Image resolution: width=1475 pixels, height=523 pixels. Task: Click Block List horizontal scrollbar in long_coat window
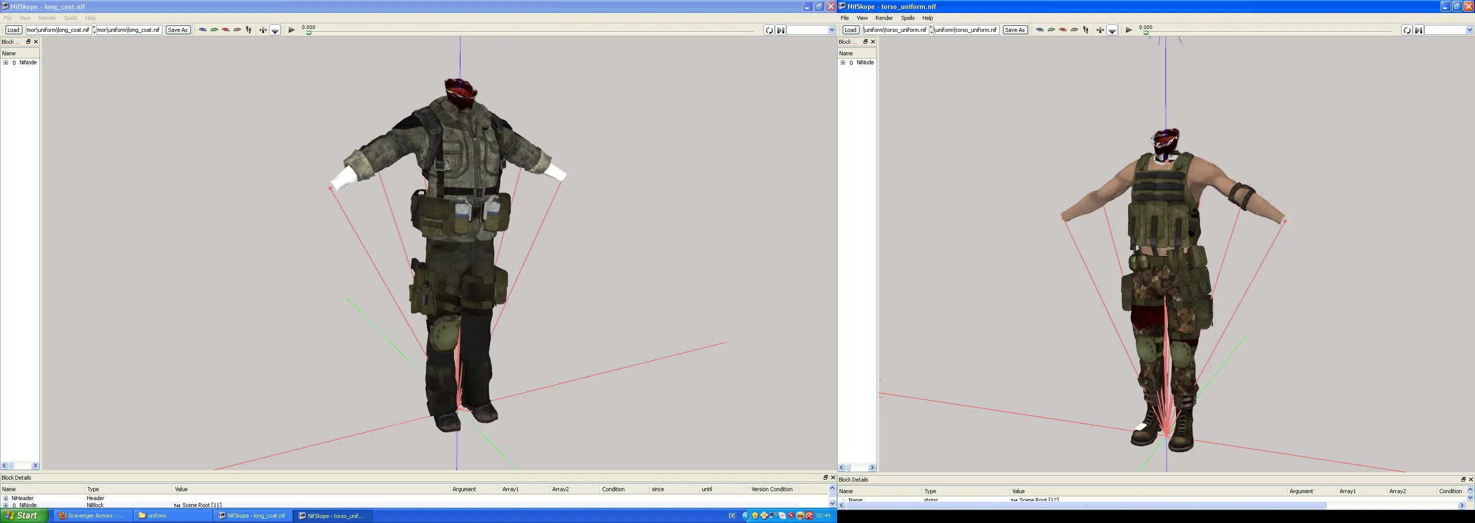coord(19,466)
